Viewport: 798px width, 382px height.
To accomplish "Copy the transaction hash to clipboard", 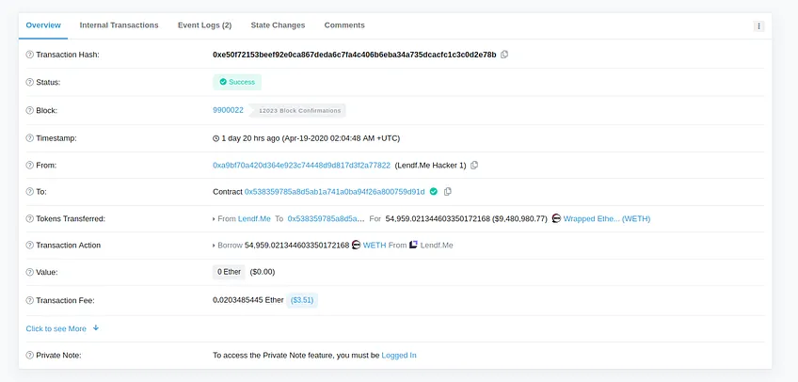I will point(504,55).
